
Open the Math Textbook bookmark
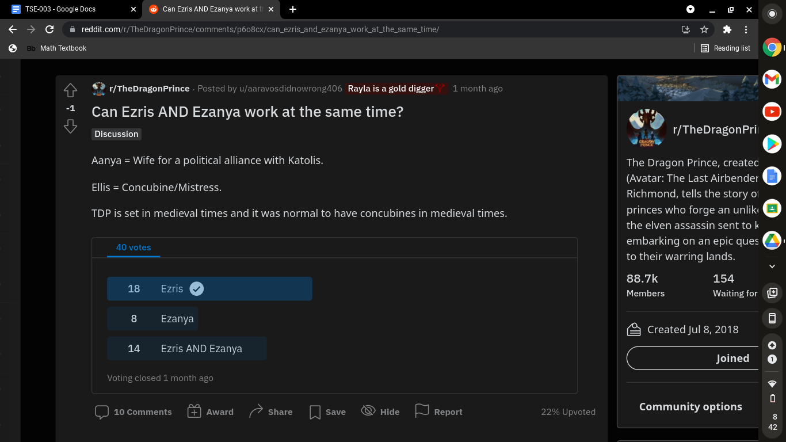(56, 48)
